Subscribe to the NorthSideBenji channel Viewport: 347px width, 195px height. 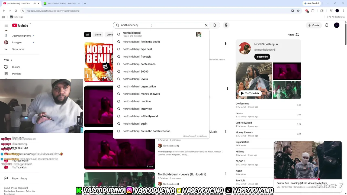pyautogui.click(x=262, y=57)
